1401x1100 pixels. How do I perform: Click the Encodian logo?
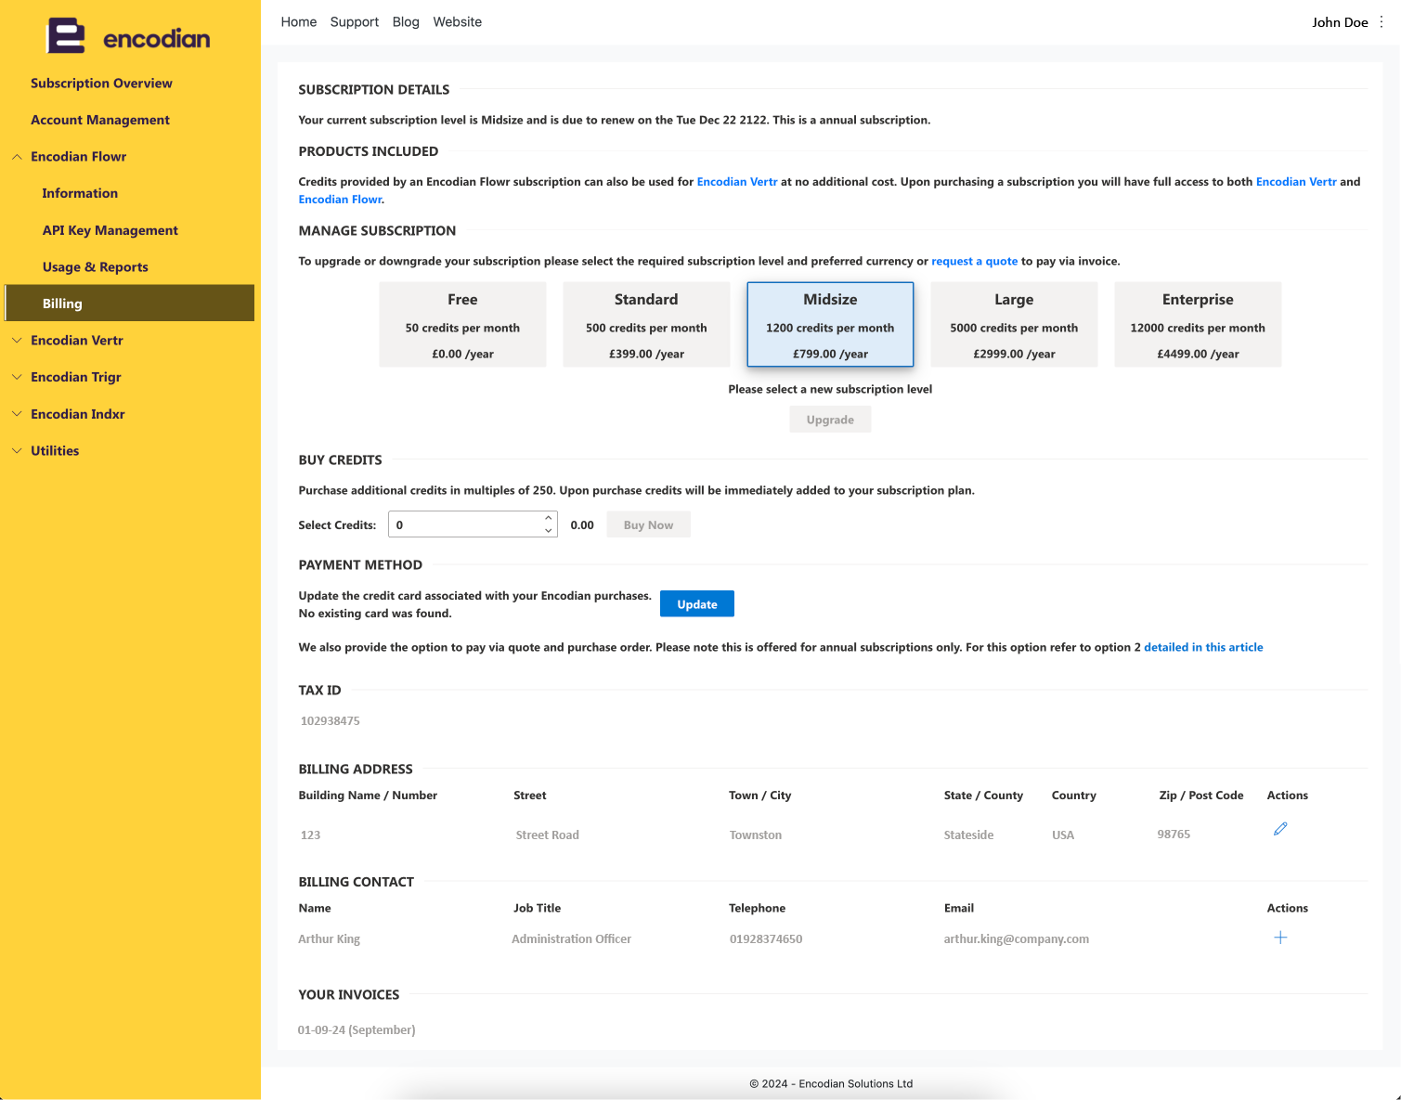click(129, 37)
